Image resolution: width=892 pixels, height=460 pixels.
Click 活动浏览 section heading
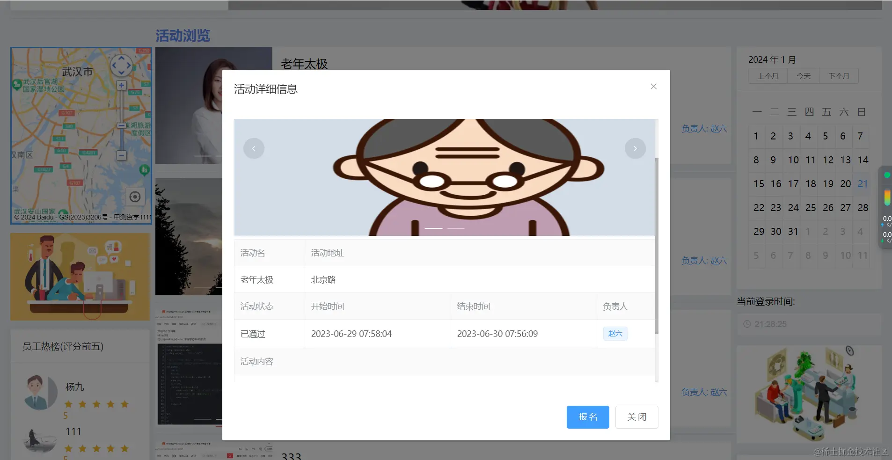pos(183,36)
